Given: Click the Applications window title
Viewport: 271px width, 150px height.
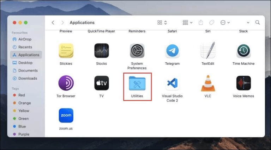Looking at the screenshot, I should (82, 23).
